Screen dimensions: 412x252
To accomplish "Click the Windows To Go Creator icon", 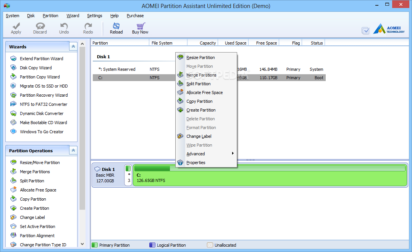I will tap(13, 131).
